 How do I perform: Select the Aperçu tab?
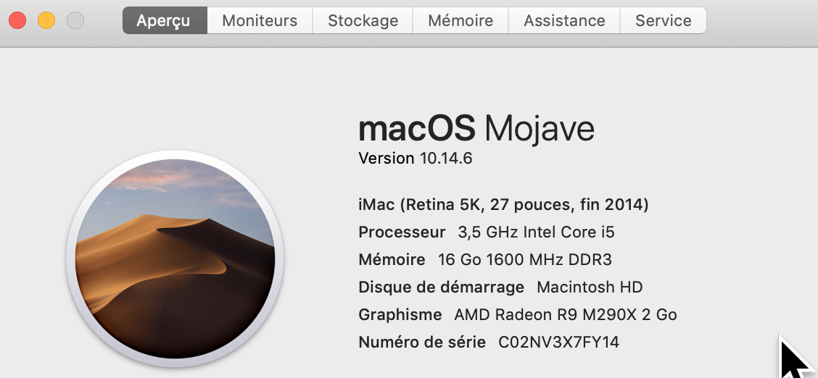[165, 20]
